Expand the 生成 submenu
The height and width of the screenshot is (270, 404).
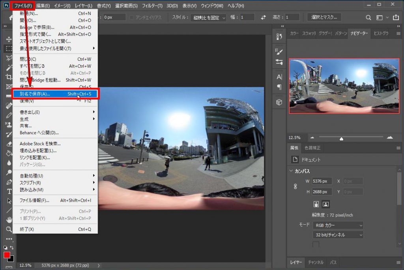55,119
